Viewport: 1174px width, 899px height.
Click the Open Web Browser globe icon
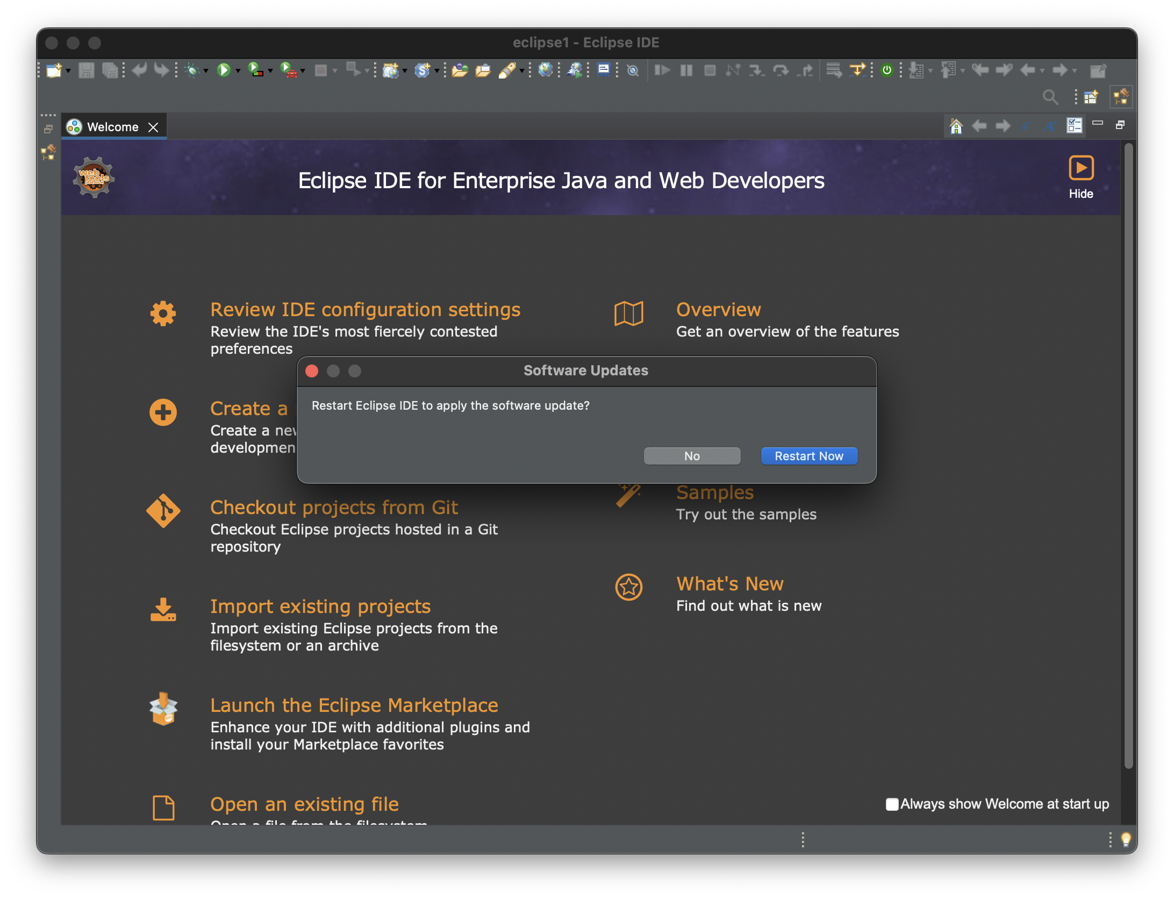tap(546, 70)
